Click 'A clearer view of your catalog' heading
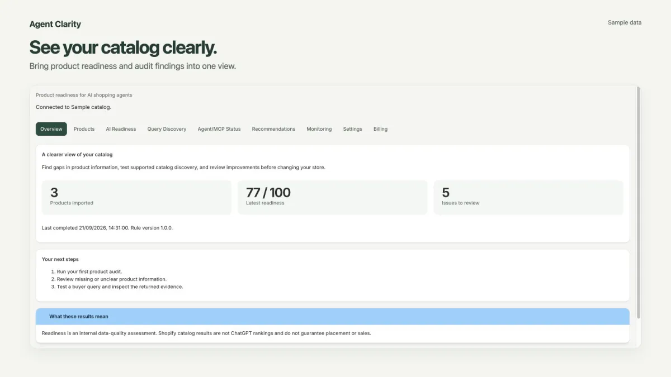The width and height of the screenshot is (671, 377). coord(77,155)
